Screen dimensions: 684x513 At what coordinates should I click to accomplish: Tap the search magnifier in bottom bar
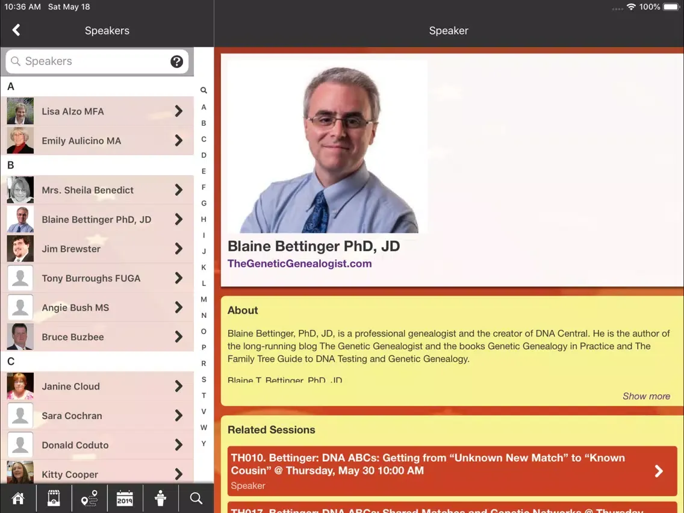click(x=196, y=498)
